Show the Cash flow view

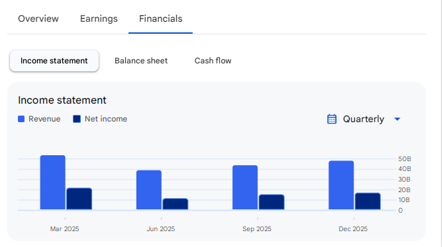click(213, 61)
